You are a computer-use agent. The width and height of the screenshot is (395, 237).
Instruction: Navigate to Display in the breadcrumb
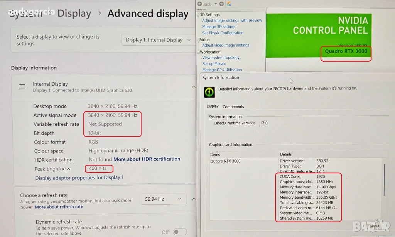coord(74,14)
